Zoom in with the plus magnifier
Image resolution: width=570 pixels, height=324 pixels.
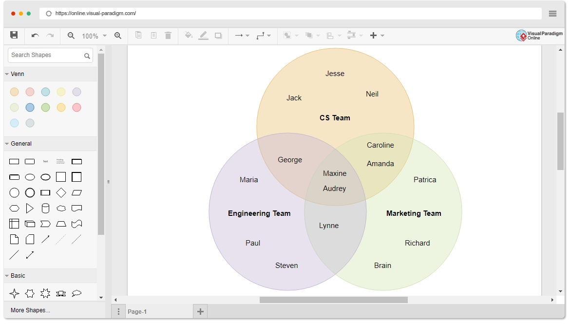point(118,35)
